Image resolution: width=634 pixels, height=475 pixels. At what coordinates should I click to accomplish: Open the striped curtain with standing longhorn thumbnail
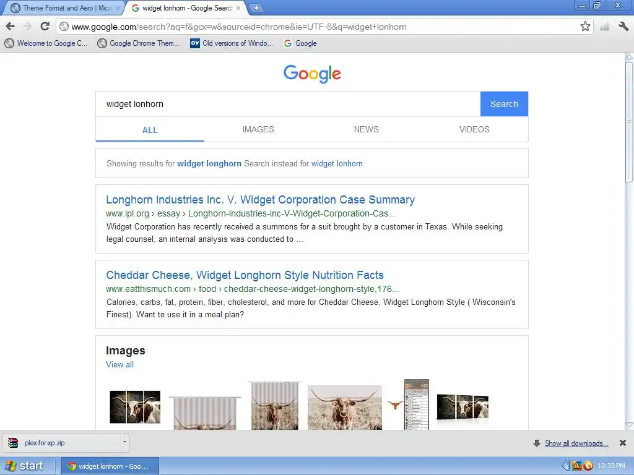(275, 405)
